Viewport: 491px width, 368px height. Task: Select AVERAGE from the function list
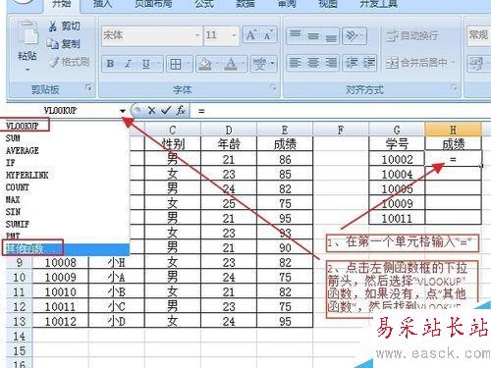click(x=23, y=150)
